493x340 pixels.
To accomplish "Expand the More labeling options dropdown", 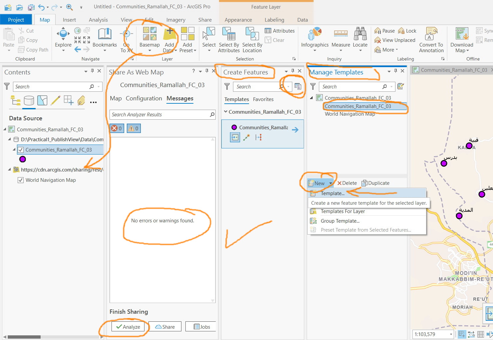I will click(x=386, y=50).
